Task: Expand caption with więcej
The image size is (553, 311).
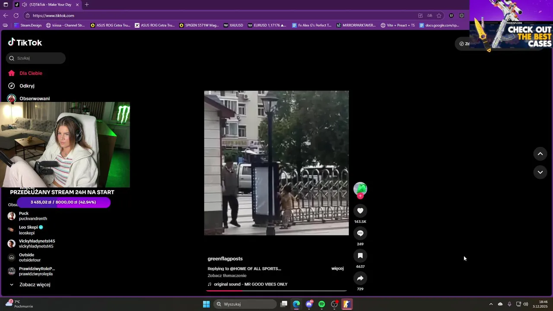Action: (x=337, y=268)
